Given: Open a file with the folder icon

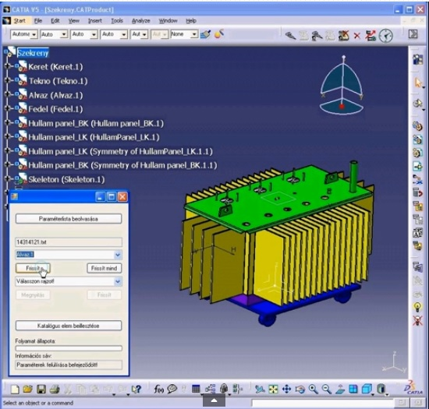Looking at the screenshot, I should click(27, 389).
